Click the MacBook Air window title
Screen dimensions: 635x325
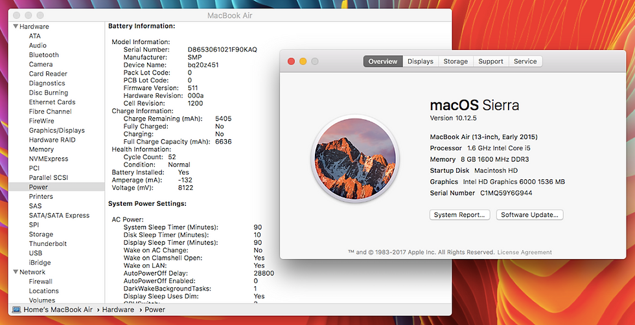click(230, 16)
